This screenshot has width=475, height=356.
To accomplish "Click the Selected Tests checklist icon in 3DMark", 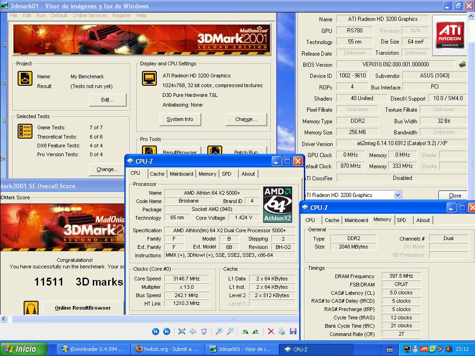I will [x=25, y=131].
